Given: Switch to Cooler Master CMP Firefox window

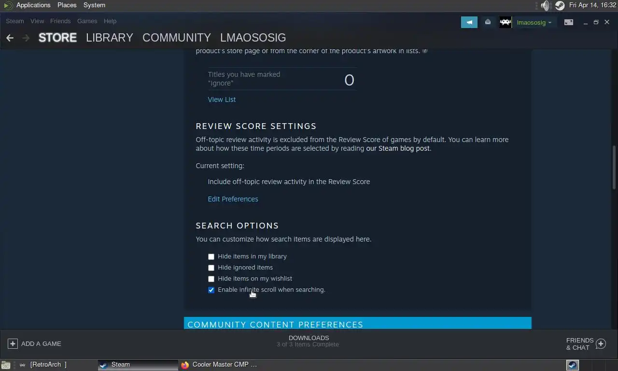Looking at the screenshot, I should click(219, 365).
